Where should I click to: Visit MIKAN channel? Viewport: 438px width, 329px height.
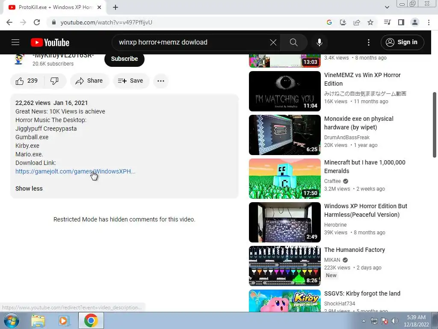pos(332,260)
